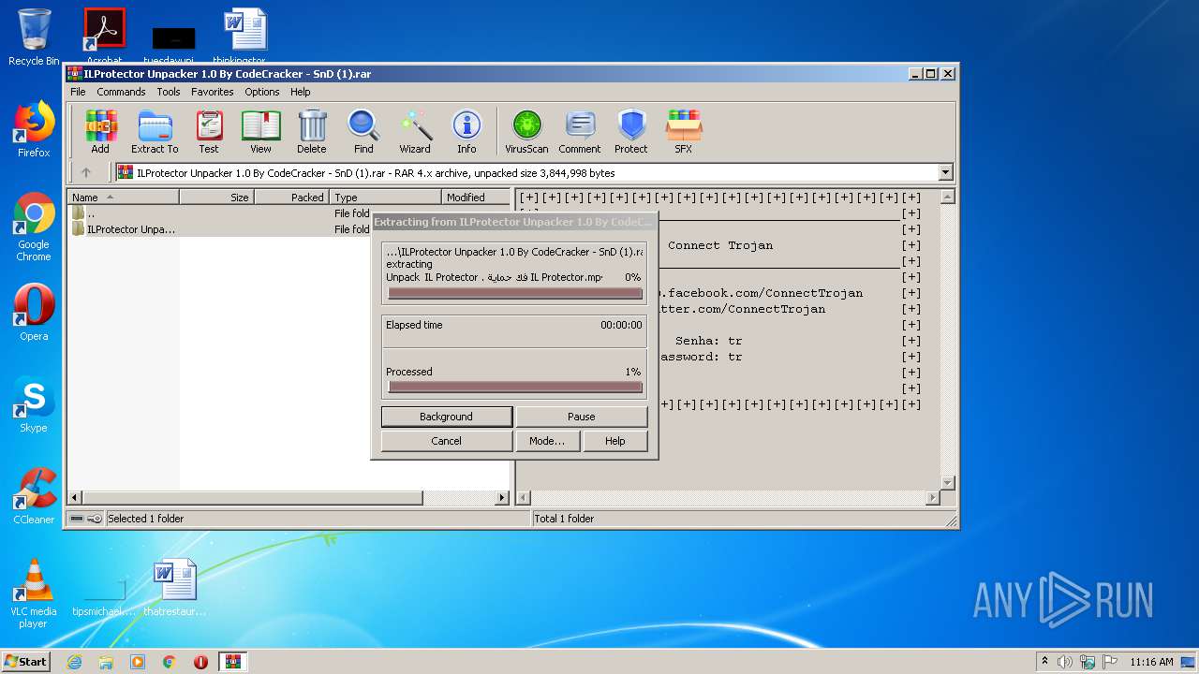Open the Find tool icon
1199x674 pixels.
point(363,131)
